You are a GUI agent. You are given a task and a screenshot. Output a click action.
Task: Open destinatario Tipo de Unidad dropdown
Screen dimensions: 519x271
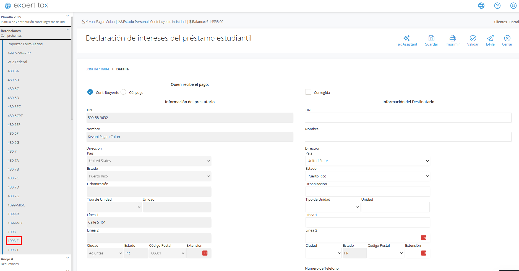(333, 207)
